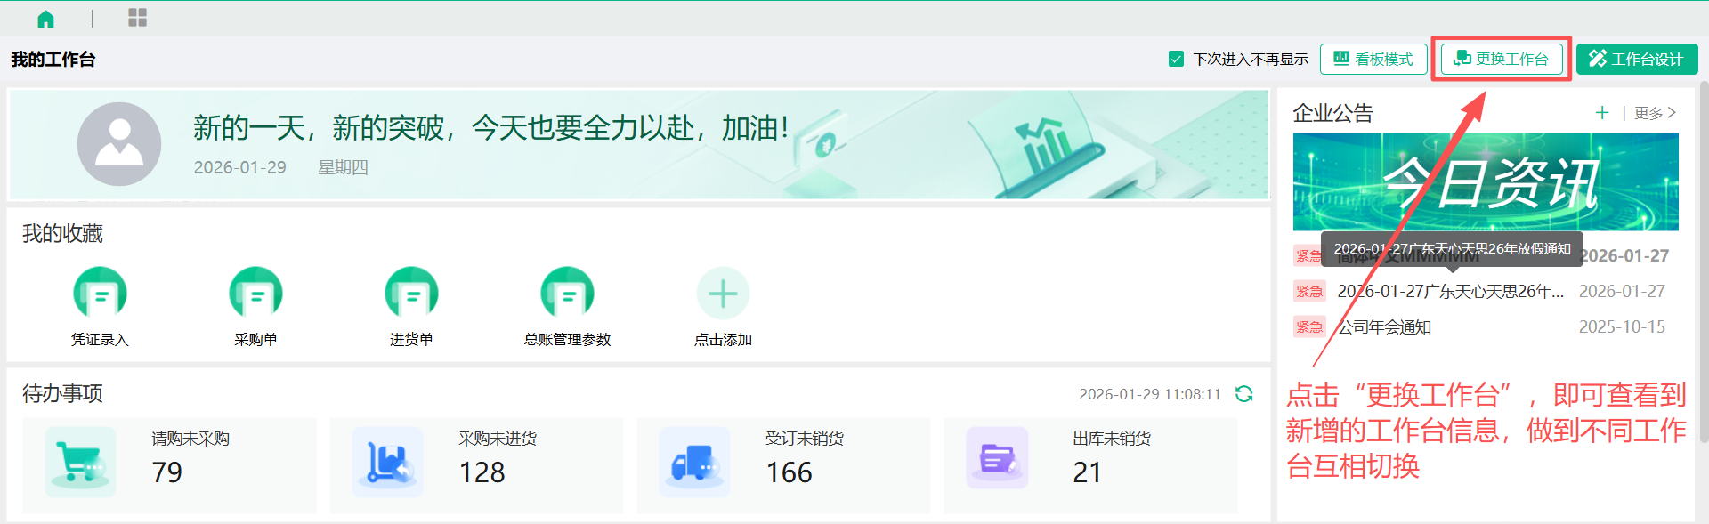Open 总账管理参数 shortcut icon

click(567, 294)
